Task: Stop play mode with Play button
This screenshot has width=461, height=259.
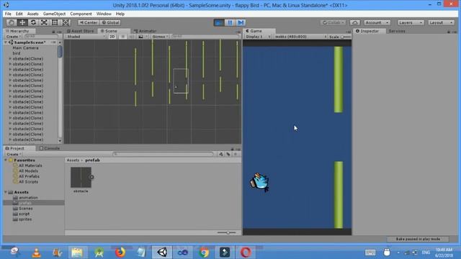Action: coord(219,22)
